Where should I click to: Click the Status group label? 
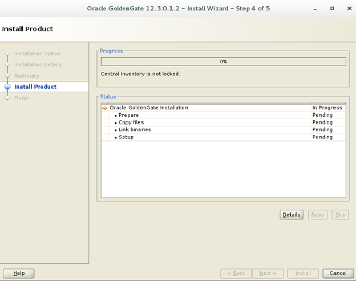(108, 97)
